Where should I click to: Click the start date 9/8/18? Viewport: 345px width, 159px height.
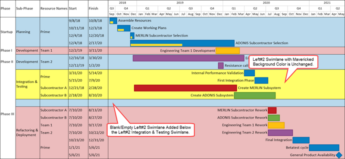coord(74,21)
